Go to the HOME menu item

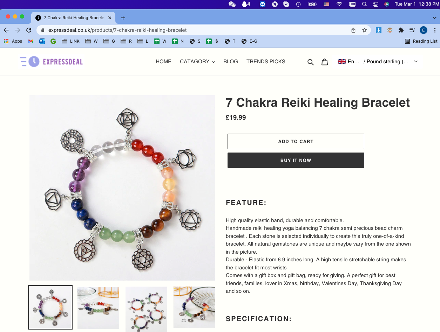click(x=163, y=62)
